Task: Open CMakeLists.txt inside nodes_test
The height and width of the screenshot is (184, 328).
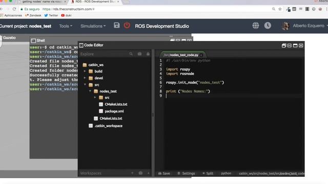Action: tap(116, 104)
